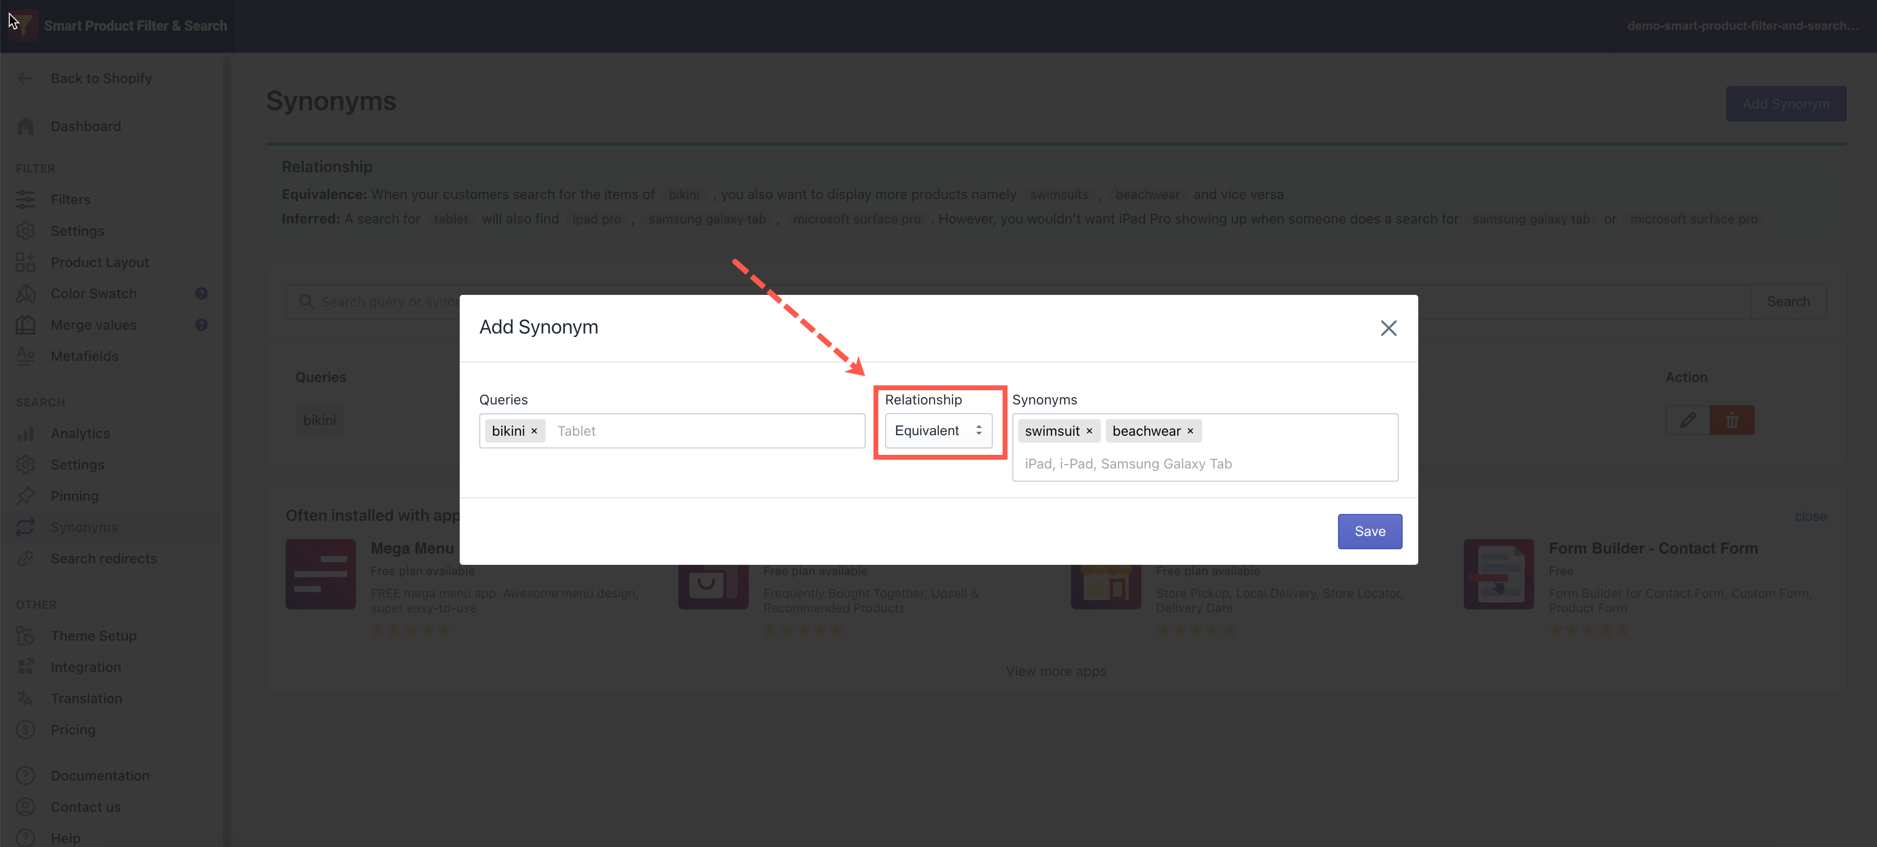Open Search redirects

pyautogui.click(x=104, y=558)
